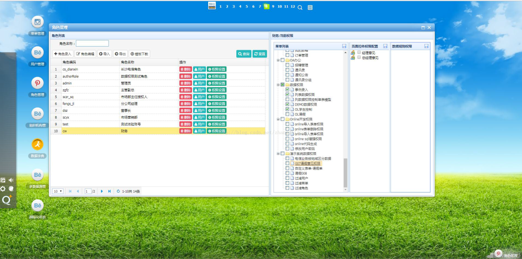Viewport: 522px width, 259px height.
Task: Switch to desktop 5 in top bar
Action: pyautogui.click(x=247, y=6)
